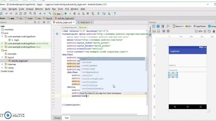Click the Copy icon in the toolbar
216x121 pixels.
coord(21,13)
